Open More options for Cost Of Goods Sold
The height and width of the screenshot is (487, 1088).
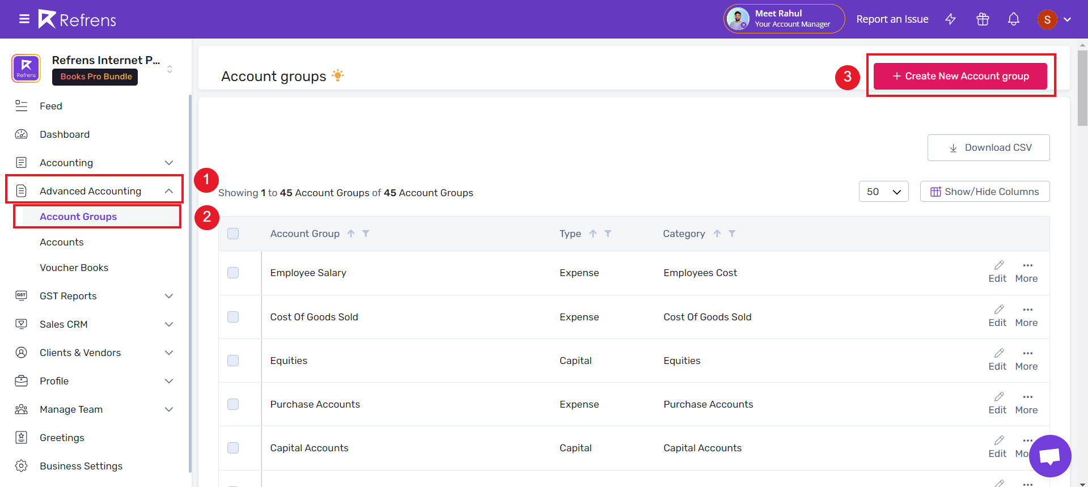1027,316
